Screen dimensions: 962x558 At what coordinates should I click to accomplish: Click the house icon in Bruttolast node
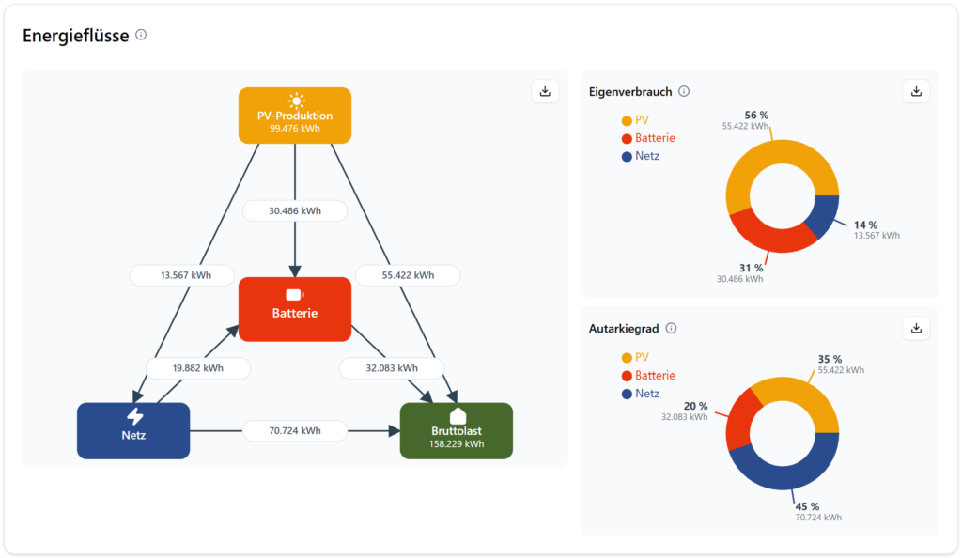tap(458, 415)
